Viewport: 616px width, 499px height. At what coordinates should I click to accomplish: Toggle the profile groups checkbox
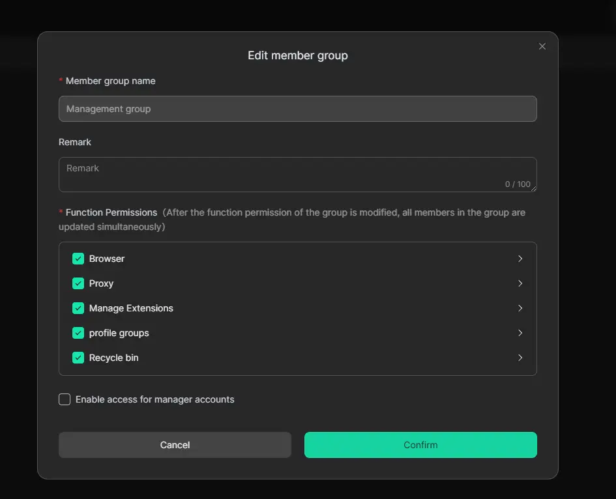(x=78, y=333)
